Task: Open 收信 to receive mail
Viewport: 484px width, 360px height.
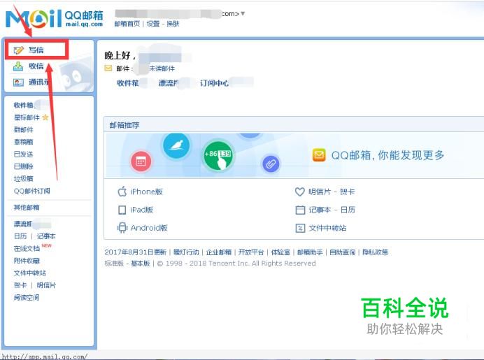Action: [36, 66]
